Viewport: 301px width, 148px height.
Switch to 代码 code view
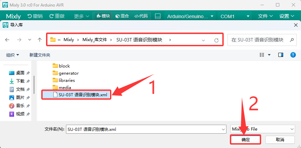point(141,16)
